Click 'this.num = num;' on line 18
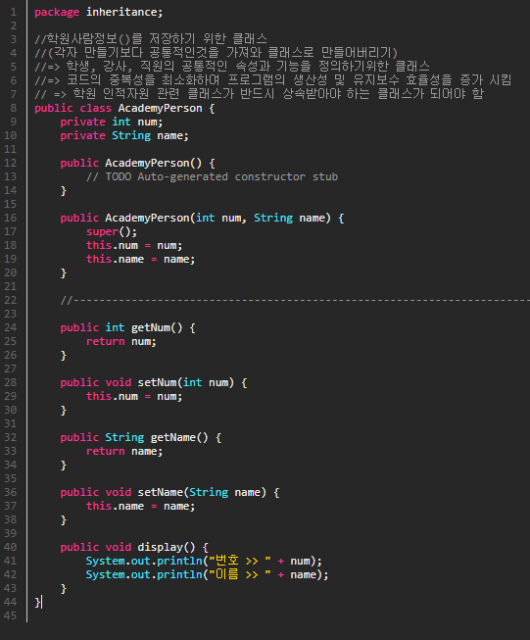Screen dimensions: 530x640 click(134, 245)
